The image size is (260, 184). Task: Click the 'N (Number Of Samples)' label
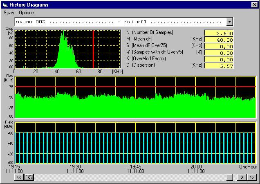click(150, 32)
